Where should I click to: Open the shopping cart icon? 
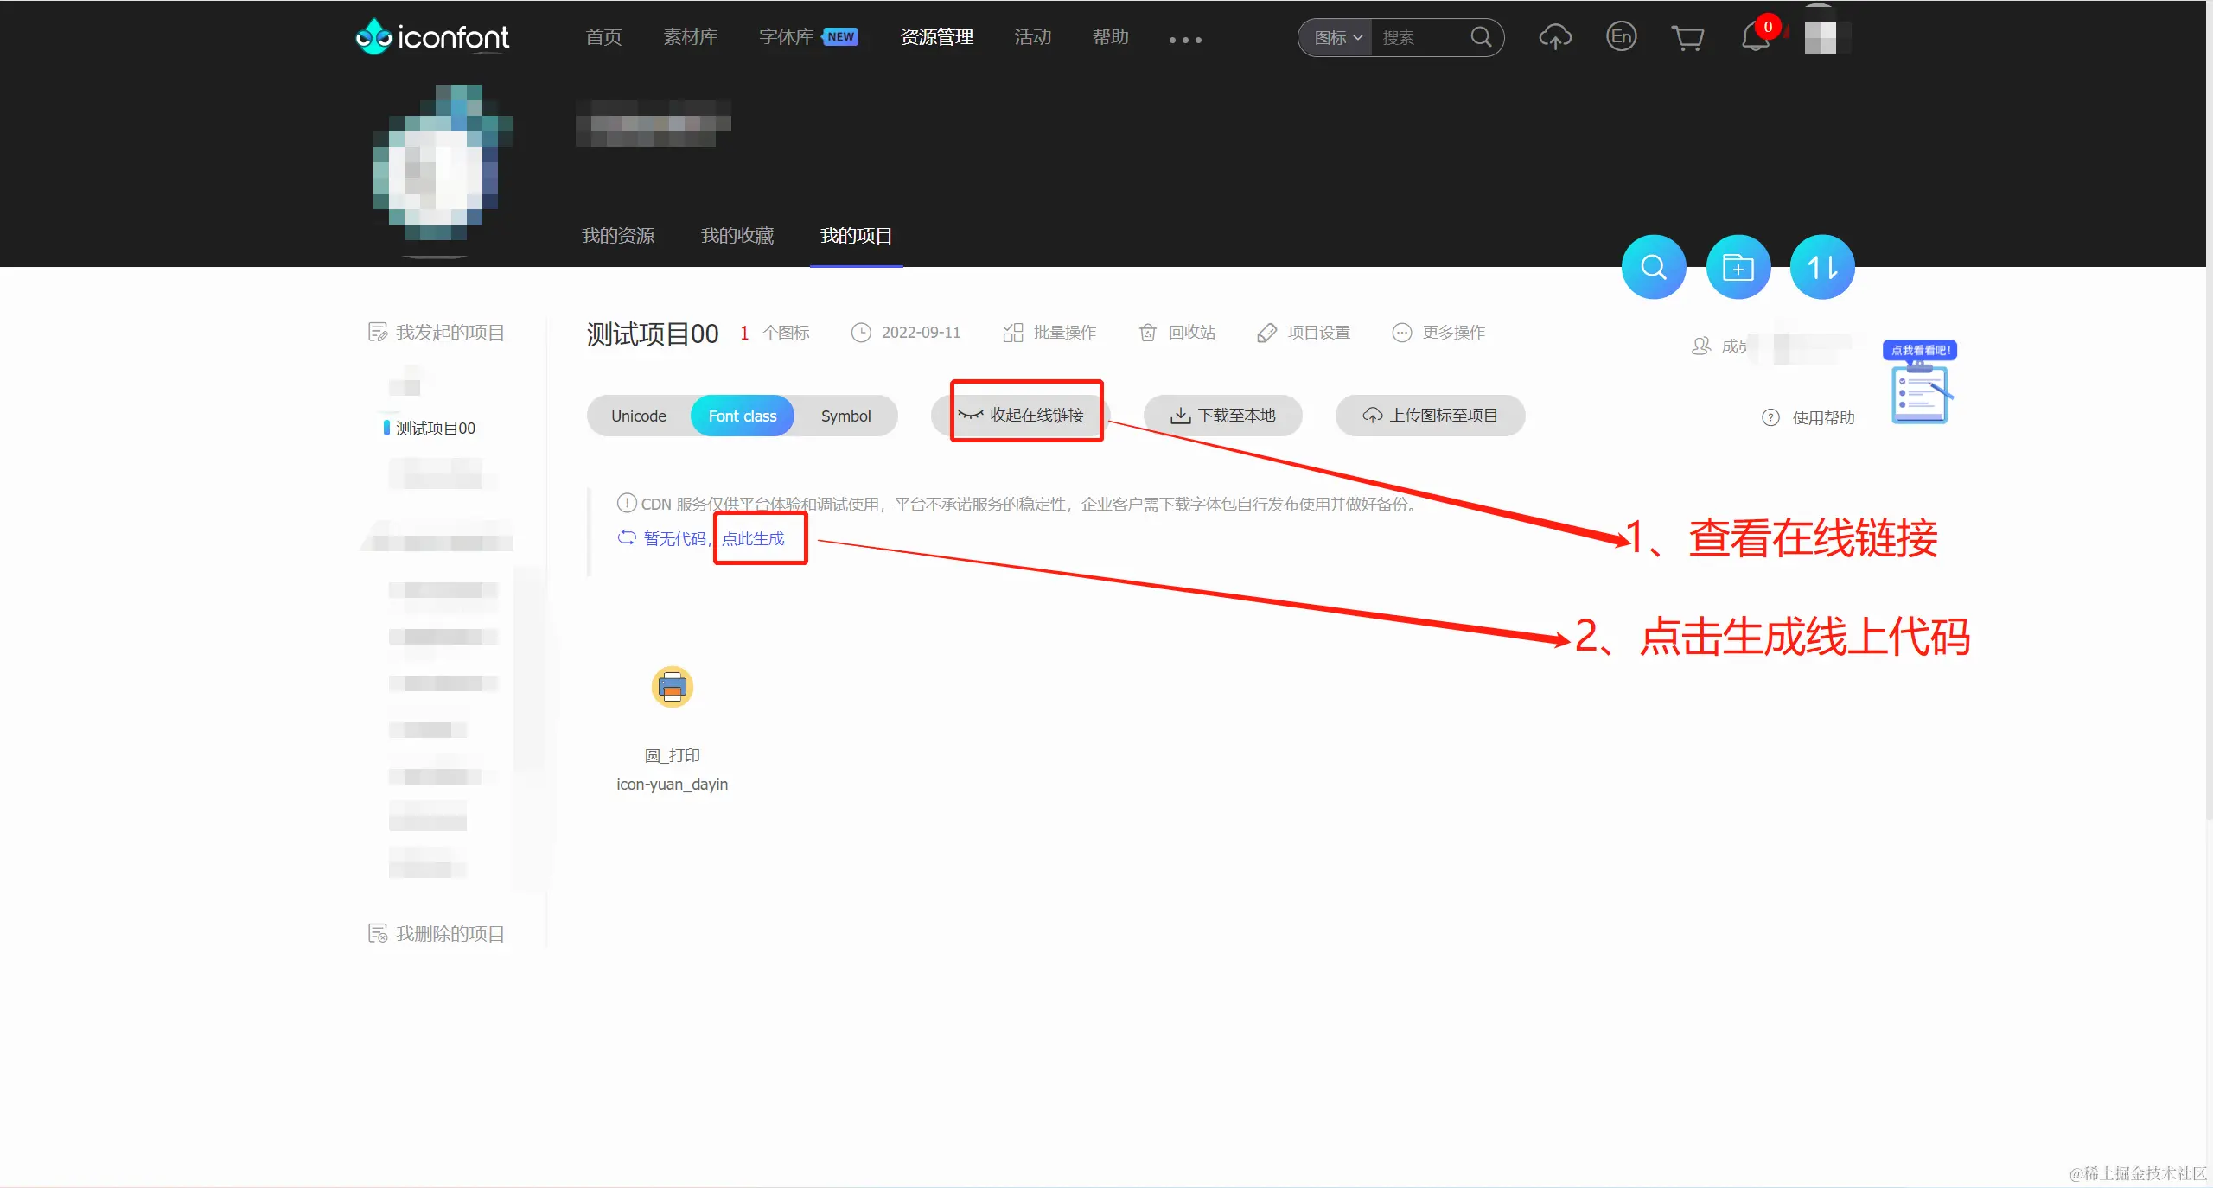1687,38
